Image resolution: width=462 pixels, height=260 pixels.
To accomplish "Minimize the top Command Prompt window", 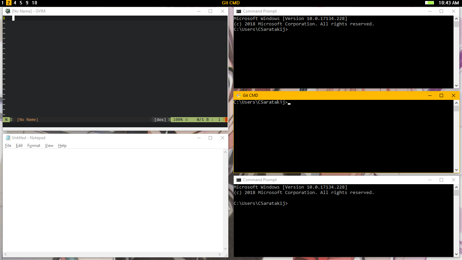I will [x=429, y=11].
